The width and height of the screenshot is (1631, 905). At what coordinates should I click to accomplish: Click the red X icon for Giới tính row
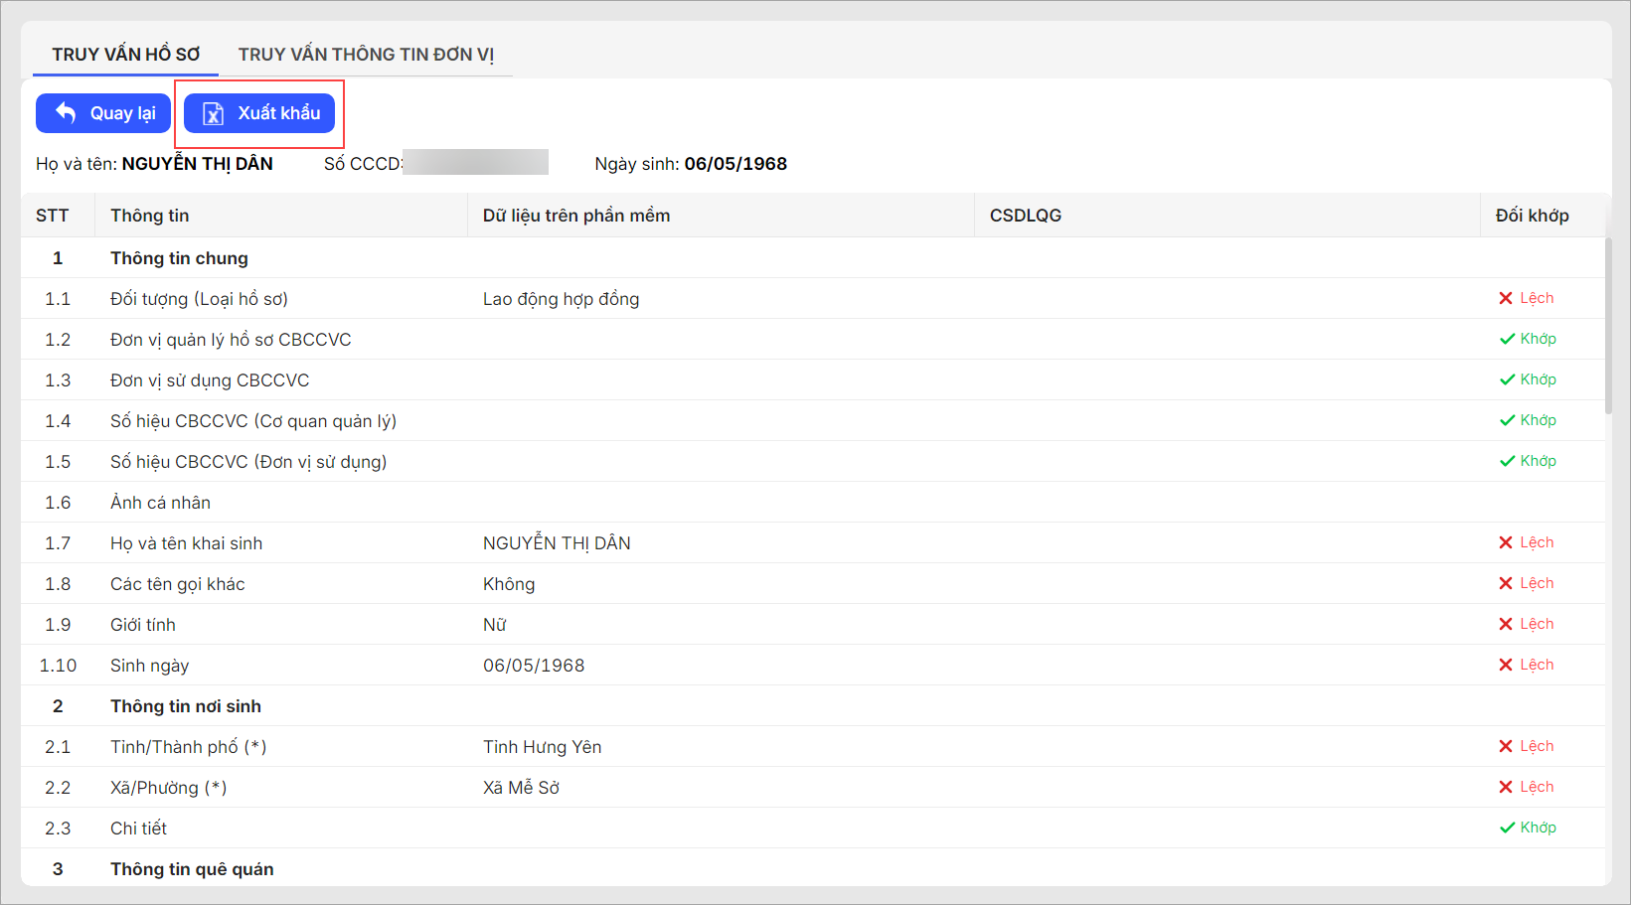tap(1506, 625)
